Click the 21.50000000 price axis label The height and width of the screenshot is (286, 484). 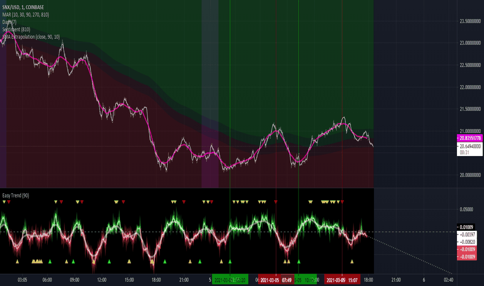click(470, 109)
